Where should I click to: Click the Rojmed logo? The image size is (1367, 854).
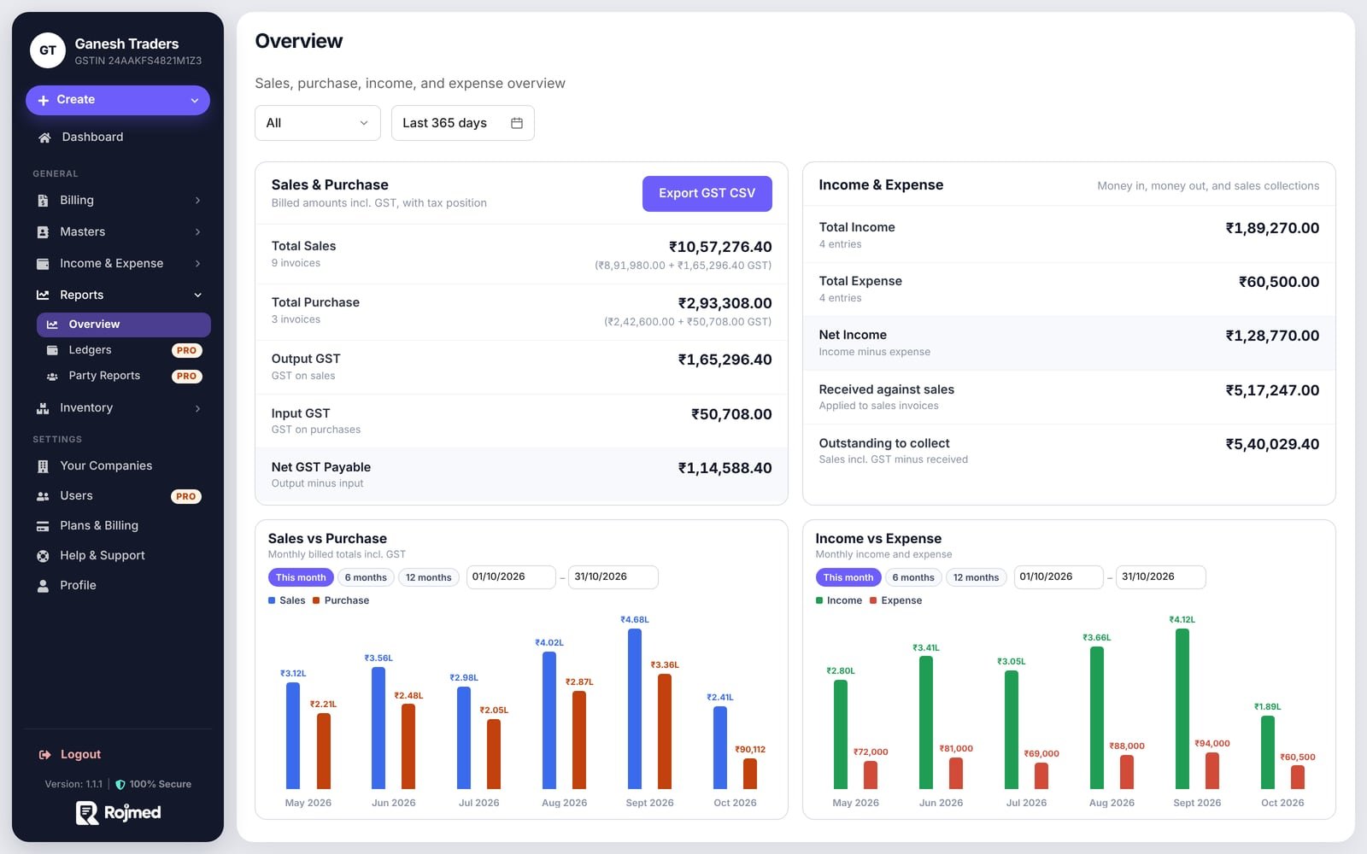(x=118, y=813)
